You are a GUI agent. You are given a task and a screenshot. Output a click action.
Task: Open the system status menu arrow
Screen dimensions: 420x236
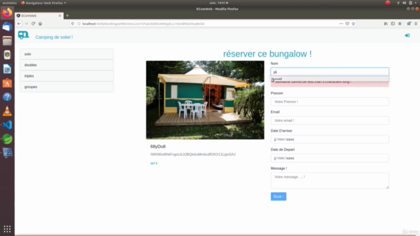pos(415,3)
